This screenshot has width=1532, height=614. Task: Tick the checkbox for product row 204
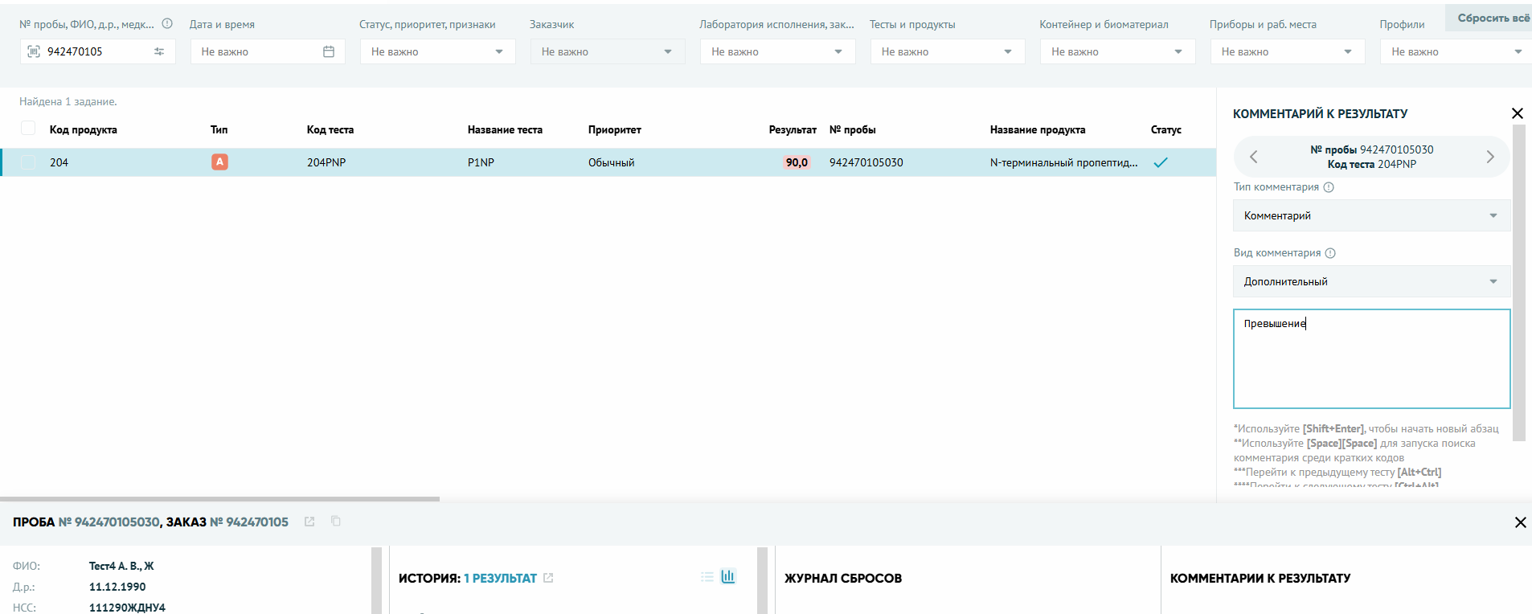coord(28,162)
